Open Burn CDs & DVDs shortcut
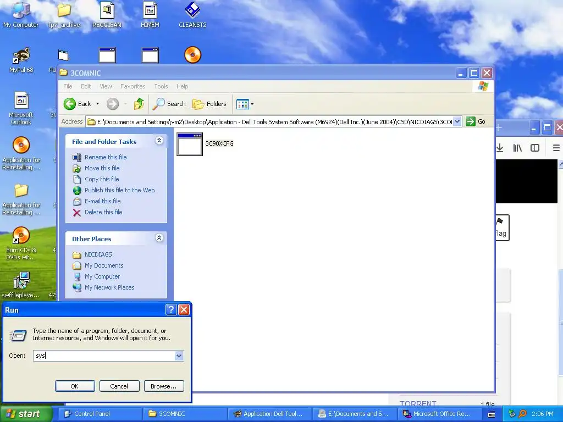563x422 pixels. (21, 243)
